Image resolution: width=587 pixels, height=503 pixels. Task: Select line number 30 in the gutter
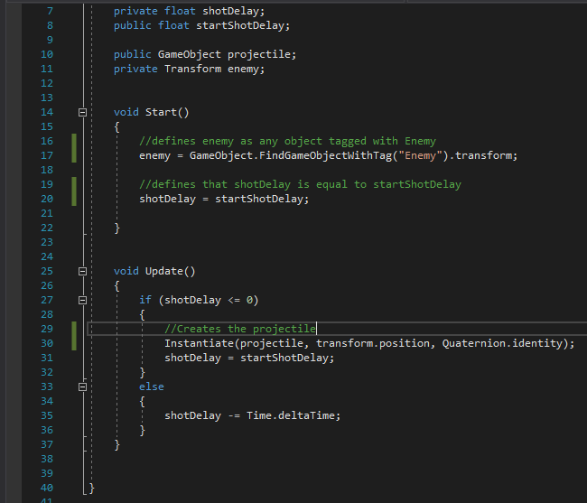pos(47,343)
